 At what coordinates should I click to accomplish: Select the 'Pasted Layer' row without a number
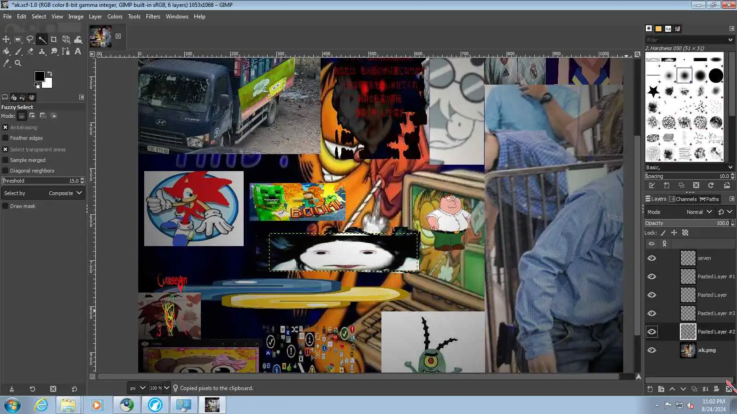pyautogui.click(x=690, y=295)
